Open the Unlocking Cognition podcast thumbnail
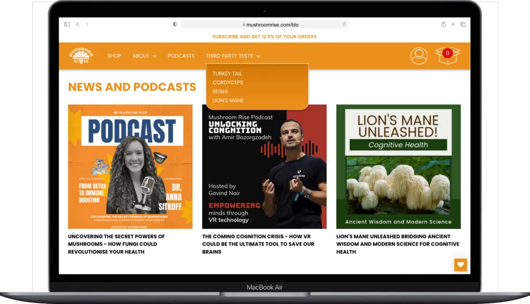 (265, 167)
